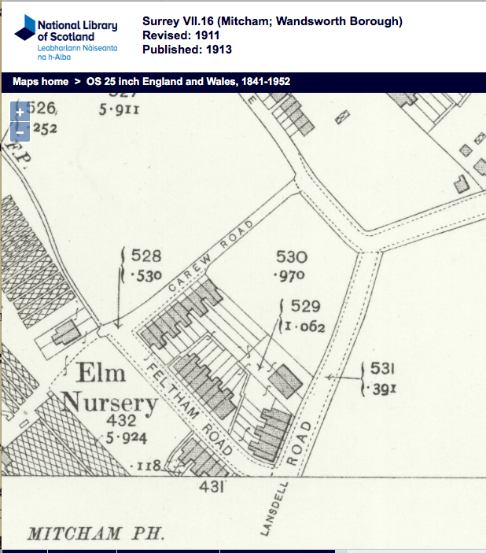This screenshot has width=486, height=553.
Task: Click the zoom out minus button
Action: point(20,132)
